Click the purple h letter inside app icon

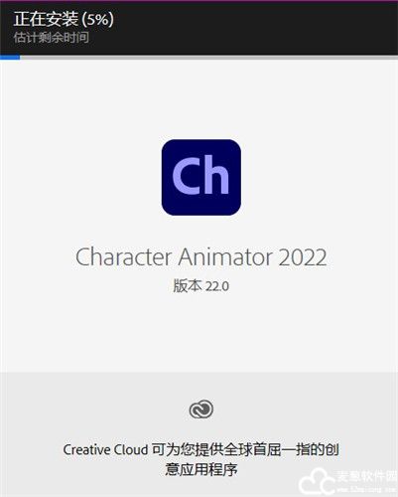coord(216,175)
